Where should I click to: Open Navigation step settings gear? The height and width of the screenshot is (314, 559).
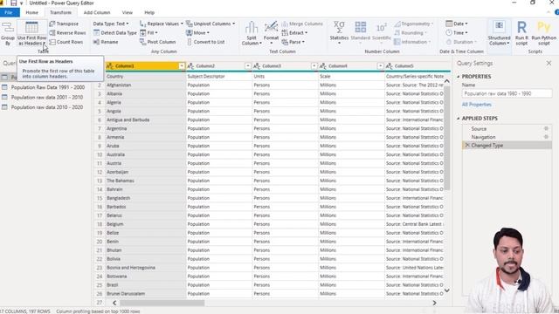(546, 137)
